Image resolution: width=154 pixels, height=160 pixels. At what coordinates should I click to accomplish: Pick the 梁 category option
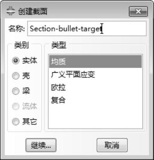tap(16, 91)
